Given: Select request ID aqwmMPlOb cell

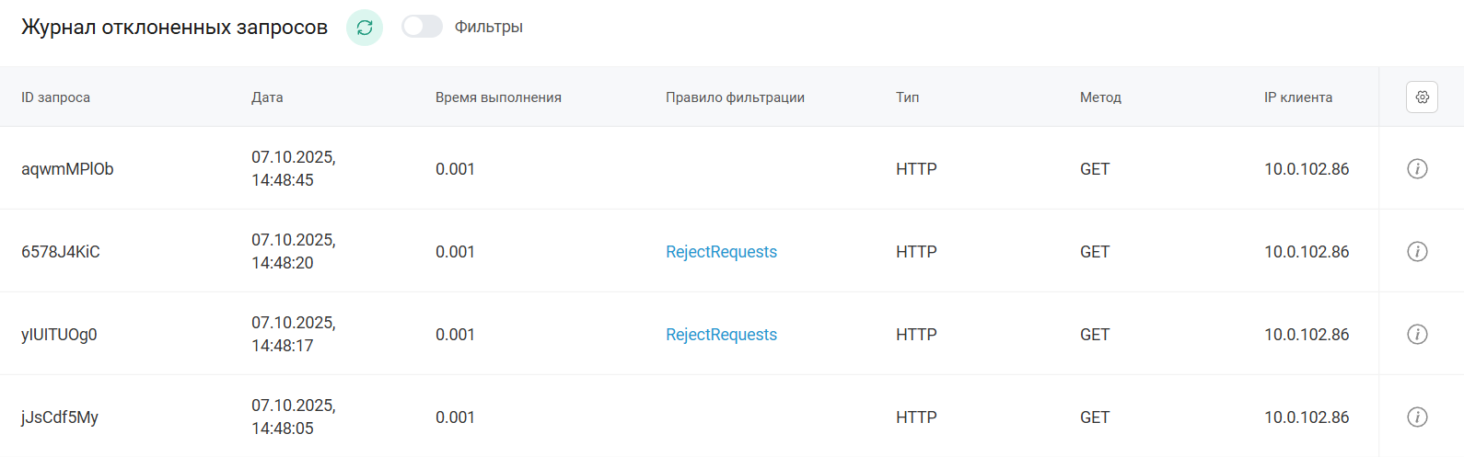Looking at the screenshot, I should (67, 169).
